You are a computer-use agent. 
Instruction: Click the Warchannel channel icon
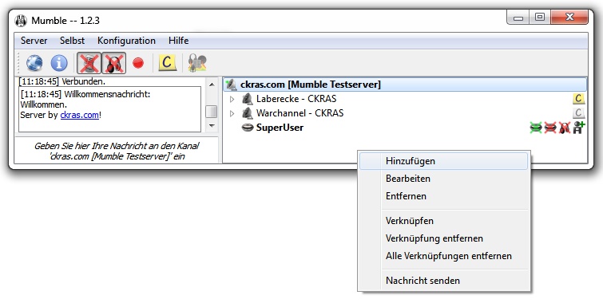click(x=248, y=113)
